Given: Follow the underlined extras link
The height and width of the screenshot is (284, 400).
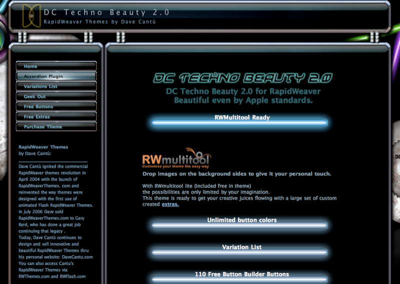Looking at the screenshot, I should (x=170, y=205).
